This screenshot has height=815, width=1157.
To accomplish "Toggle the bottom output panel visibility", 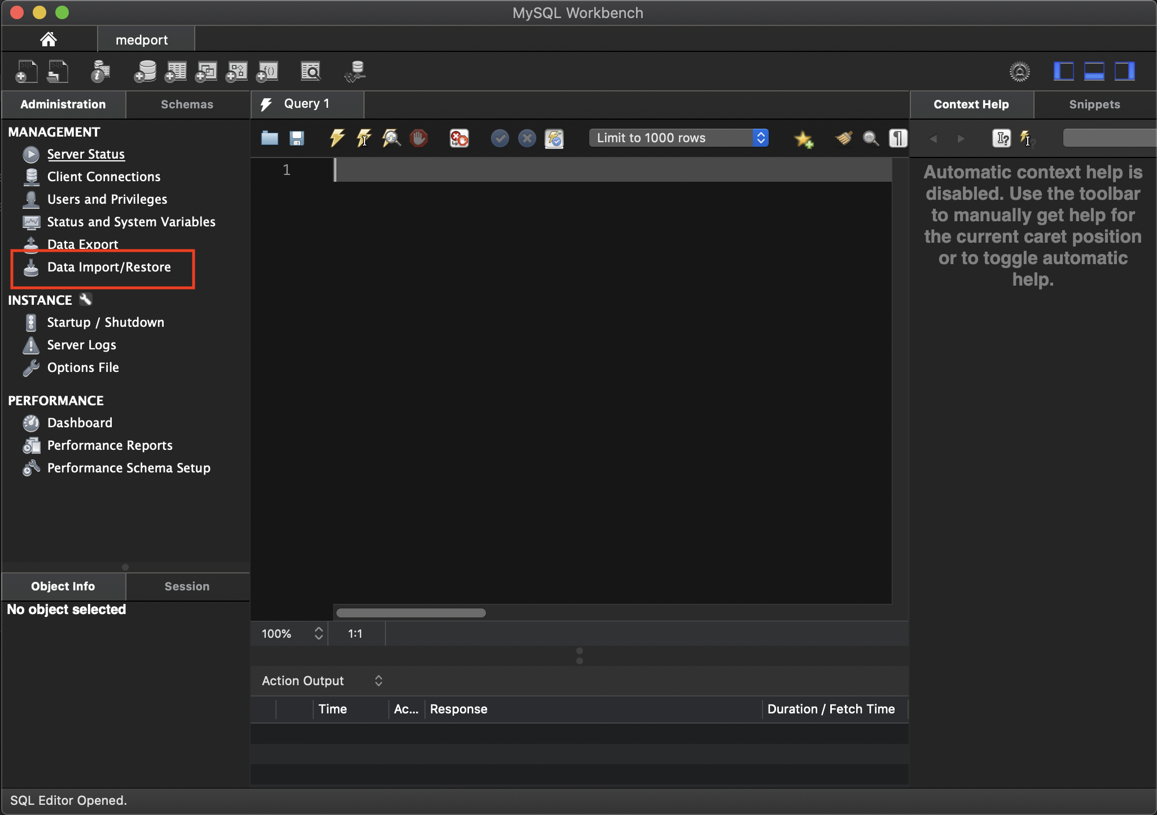I will 1094,72.
